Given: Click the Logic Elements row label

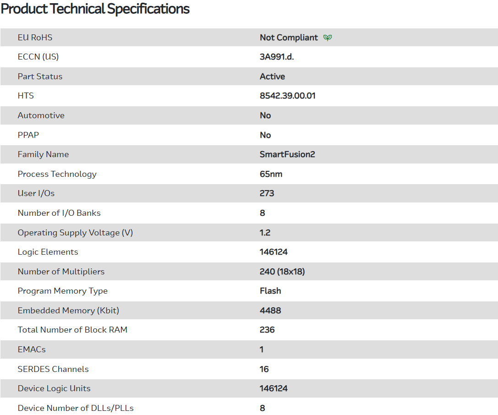Looking at the screenshot, I should point(48,252).
